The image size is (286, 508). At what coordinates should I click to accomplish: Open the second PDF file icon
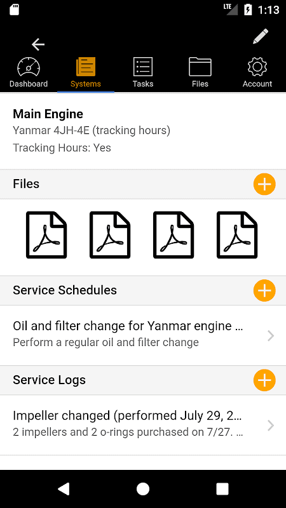point(110,235)
